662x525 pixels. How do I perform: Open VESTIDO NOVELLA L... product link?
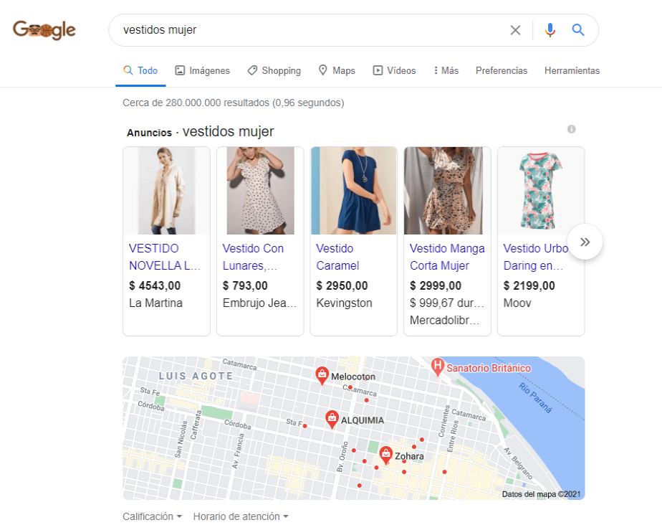[x=164, y=257]
